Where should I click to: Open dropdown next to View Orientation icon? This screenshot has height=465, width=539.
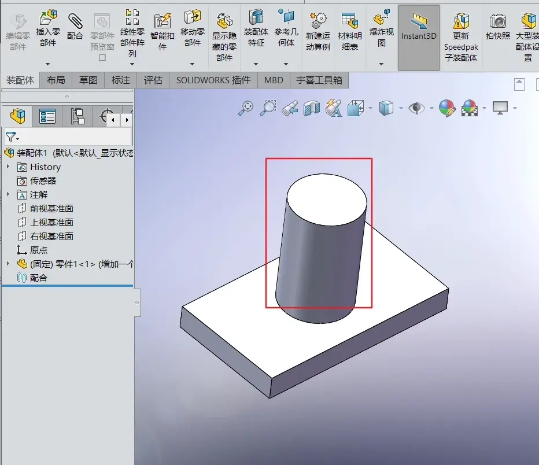(x=370, y=108)
